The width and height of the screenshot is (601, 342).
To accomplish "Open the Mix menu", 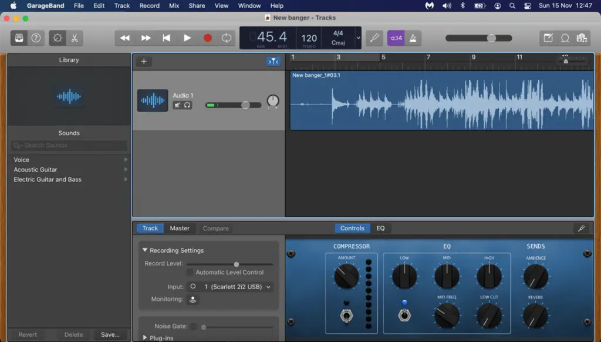I will [174, 6].
